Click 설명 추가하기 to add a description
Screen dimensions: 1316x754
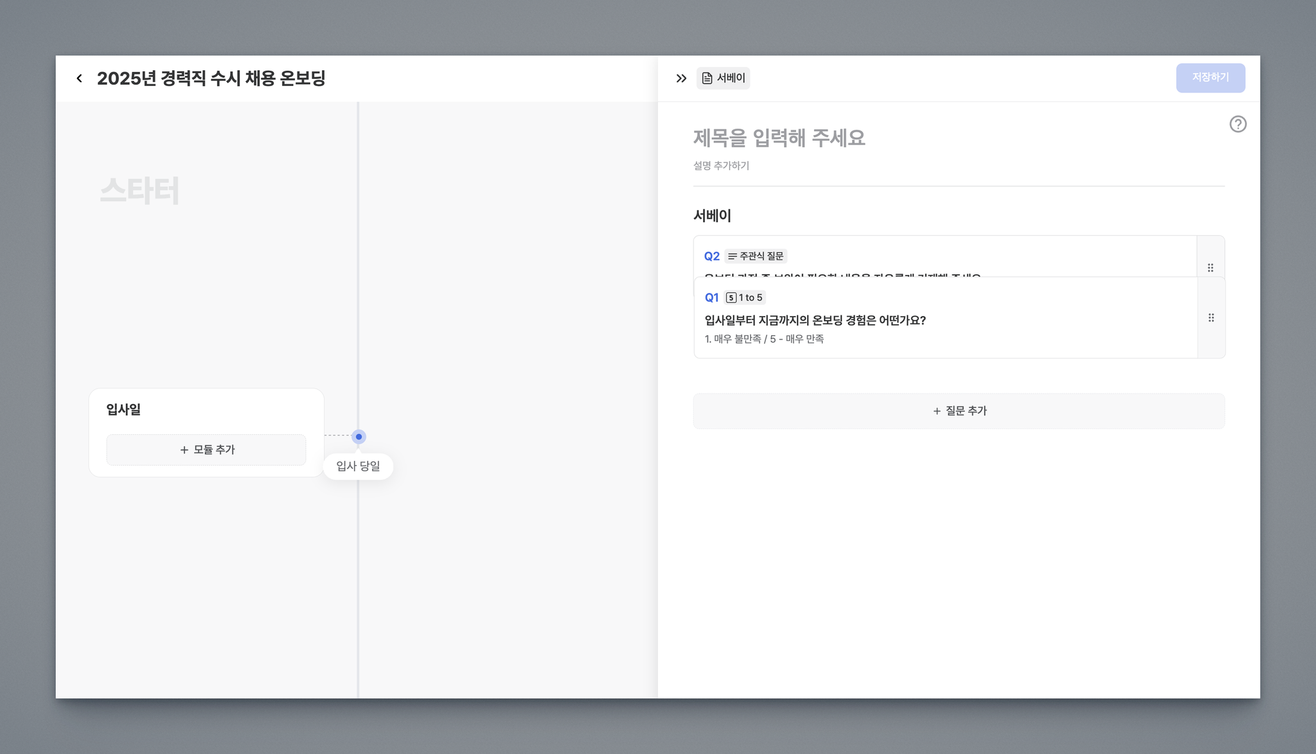[721, 166]
